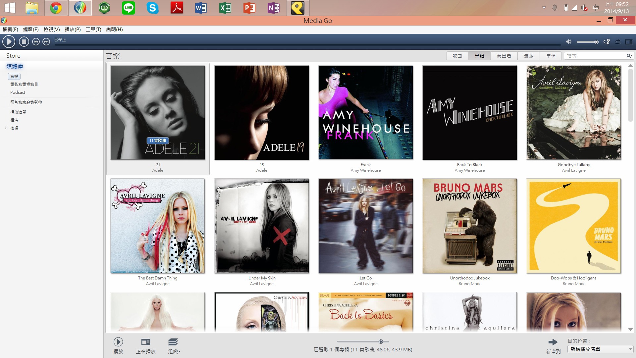Click the 播放 play button in bottom toolbar
Screen dimensions: 636x358
coord(118,346)
